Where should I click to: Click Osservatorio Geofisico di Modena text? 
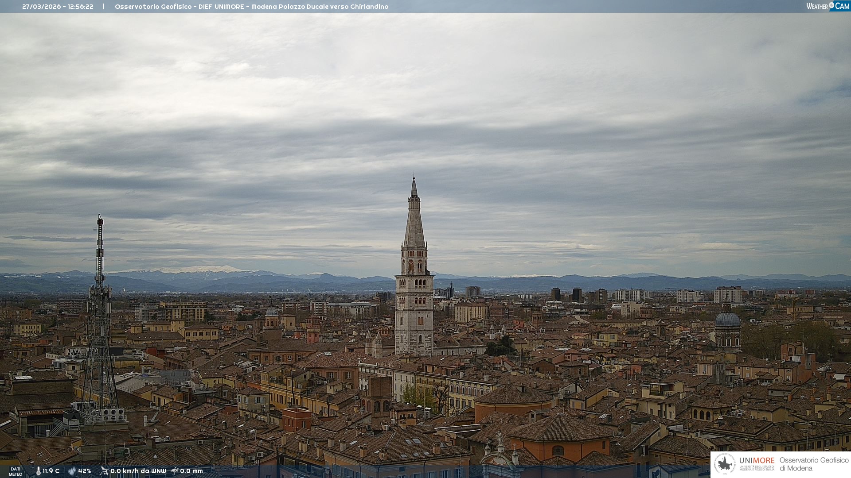click(x=814, y=464)
